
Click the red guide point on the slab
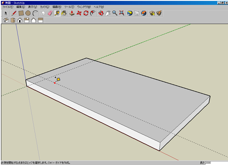(x=55, y=83)
